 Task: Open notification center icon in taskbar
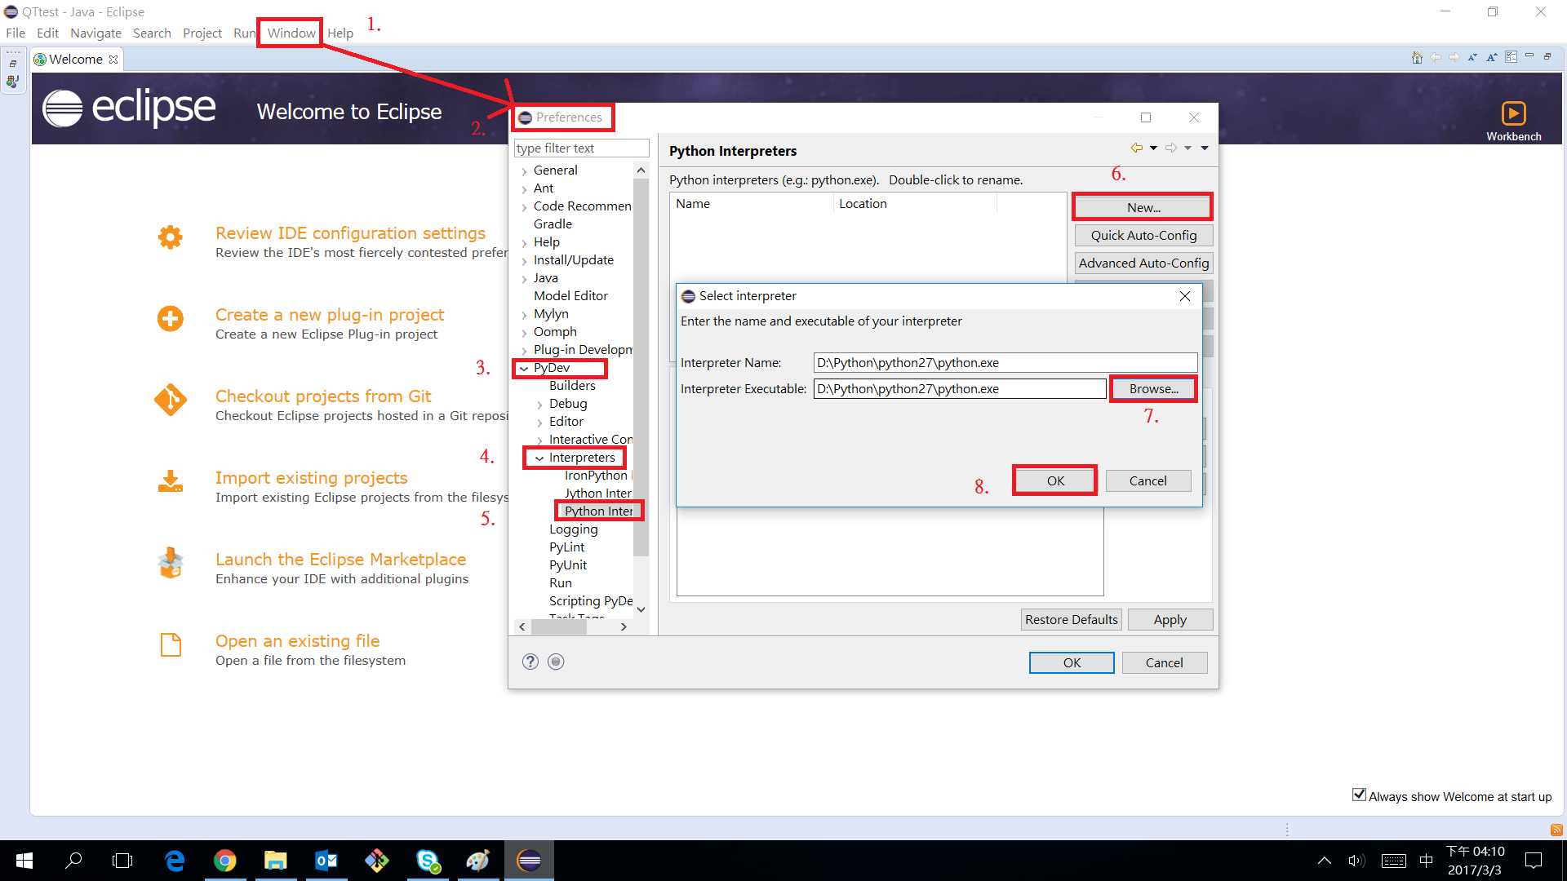coord(1534,861)
